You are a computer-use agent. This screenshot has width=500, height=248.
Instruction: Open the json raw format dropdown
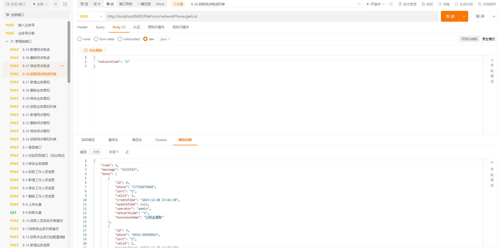click(x=165, y=39)
